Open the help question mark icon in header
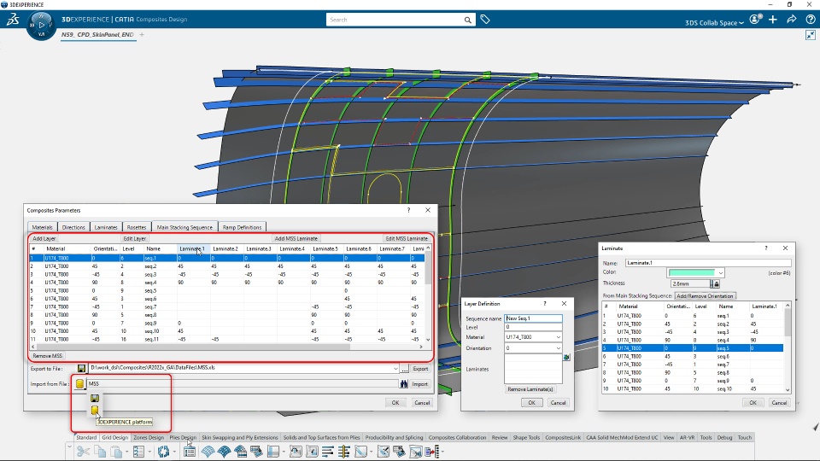 click(x=810, y=20)
